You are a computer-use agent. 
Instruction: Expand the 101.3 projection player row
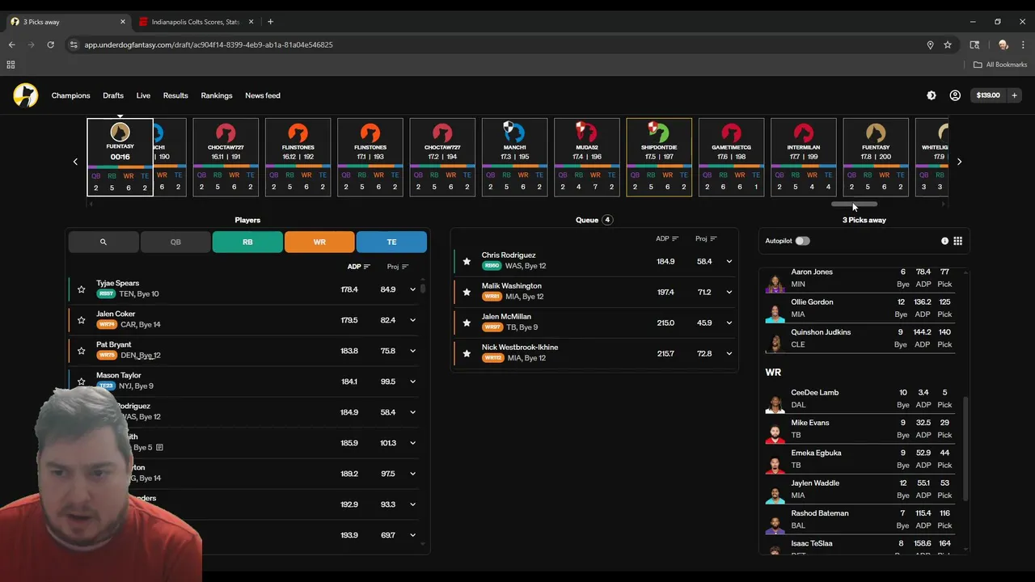tap(412, 443)
